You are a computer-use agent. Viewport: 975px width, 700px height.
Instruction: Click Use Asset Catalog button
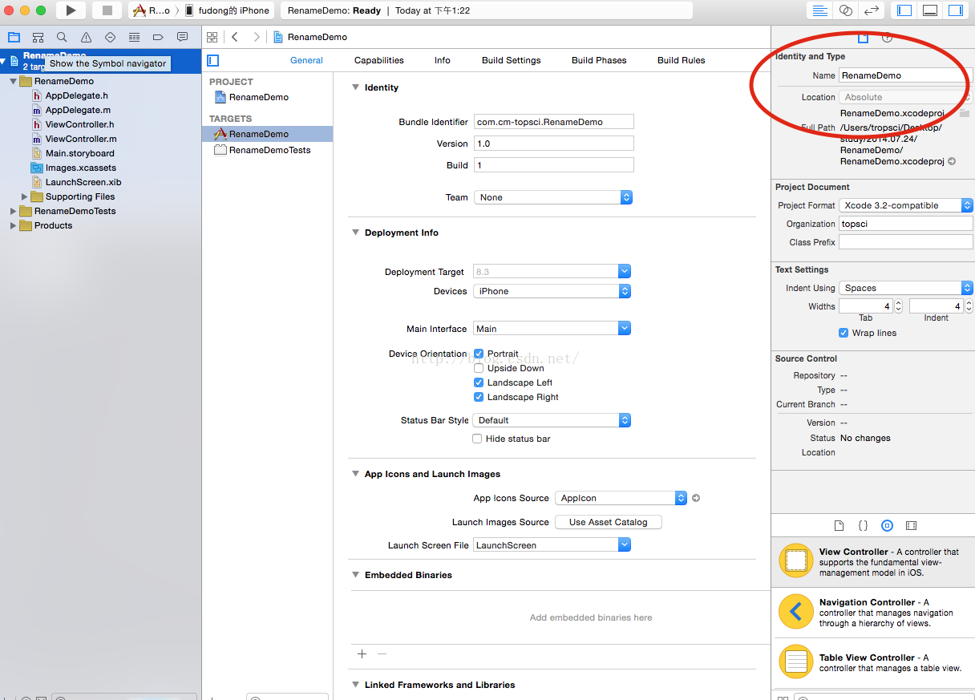609,522
